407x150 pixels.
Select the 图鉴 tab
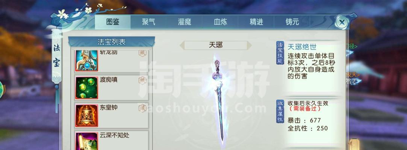click(x=113, y=22)
